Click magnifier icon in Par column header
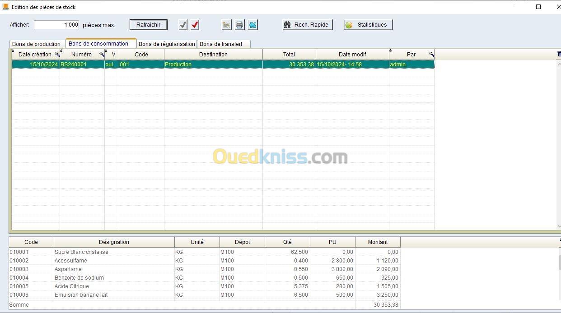This screenshot has height=313, width=561. 431,54
